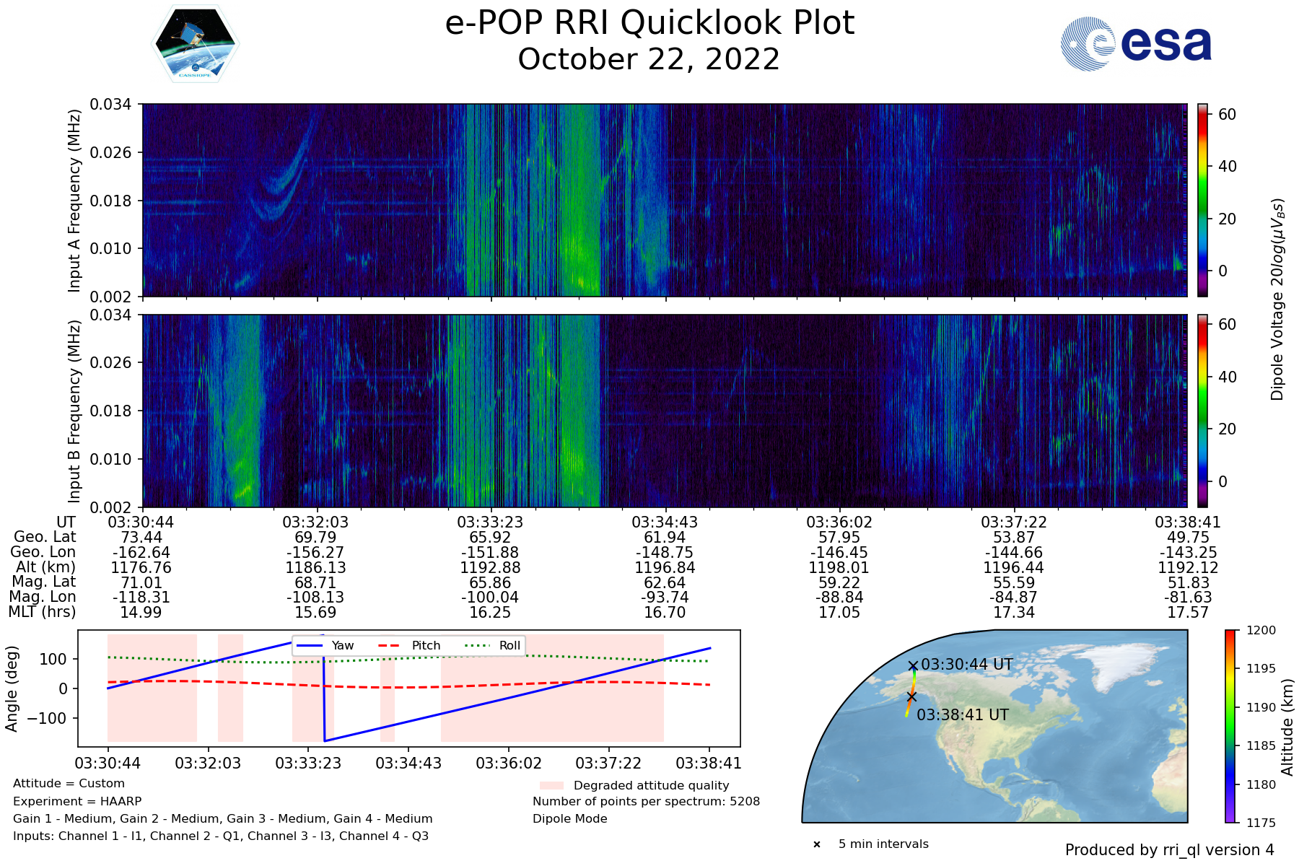Image resolution: width=1299 pixels, height=866 pixels.
Task: Click 'Produced by rri_ql version 4' text
Action: (x=1170, y=850)
